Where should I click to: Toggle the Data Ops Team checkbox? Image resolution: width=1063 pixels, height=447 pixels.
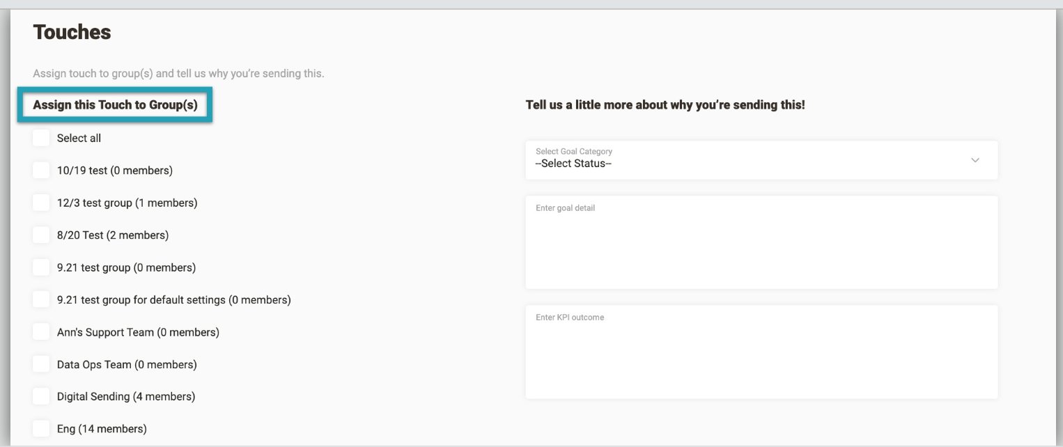point(41,364)
